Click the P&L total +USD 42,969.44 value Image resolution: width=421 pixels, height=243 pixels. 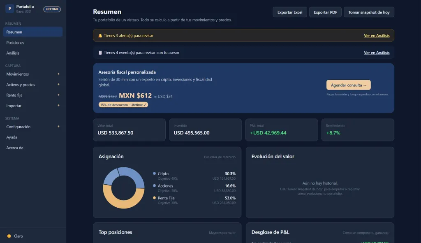click(x=268, y=133)
